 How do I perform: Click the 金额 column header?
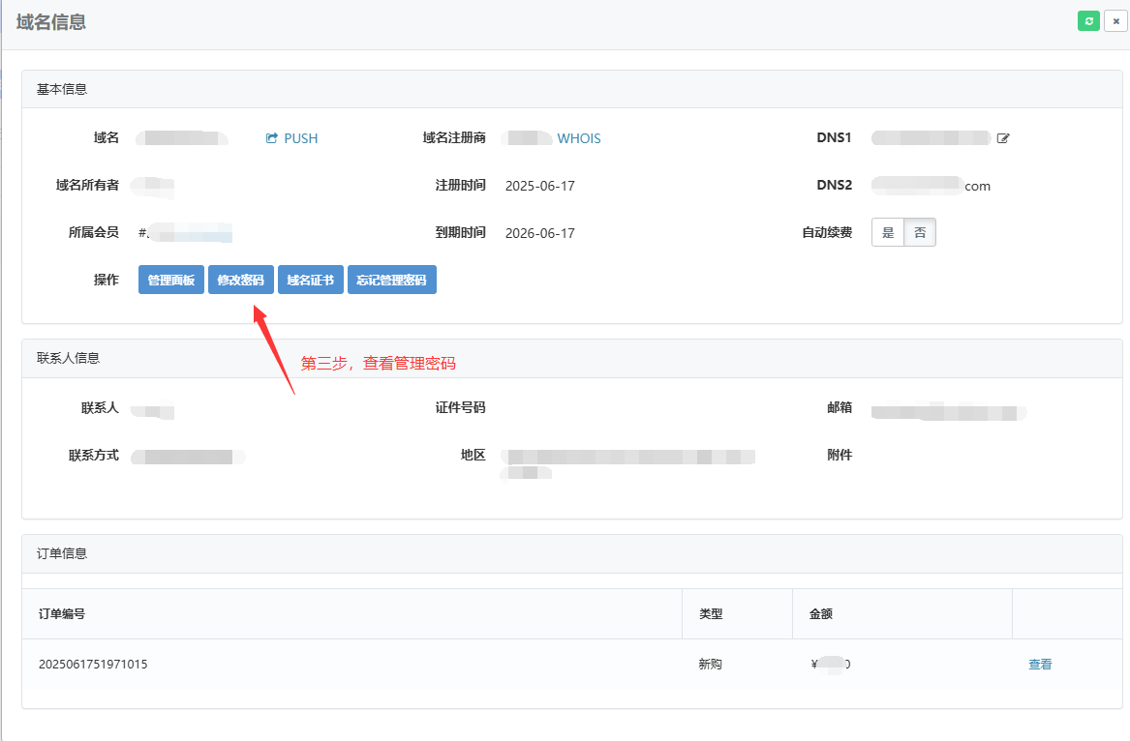(821, 614)
